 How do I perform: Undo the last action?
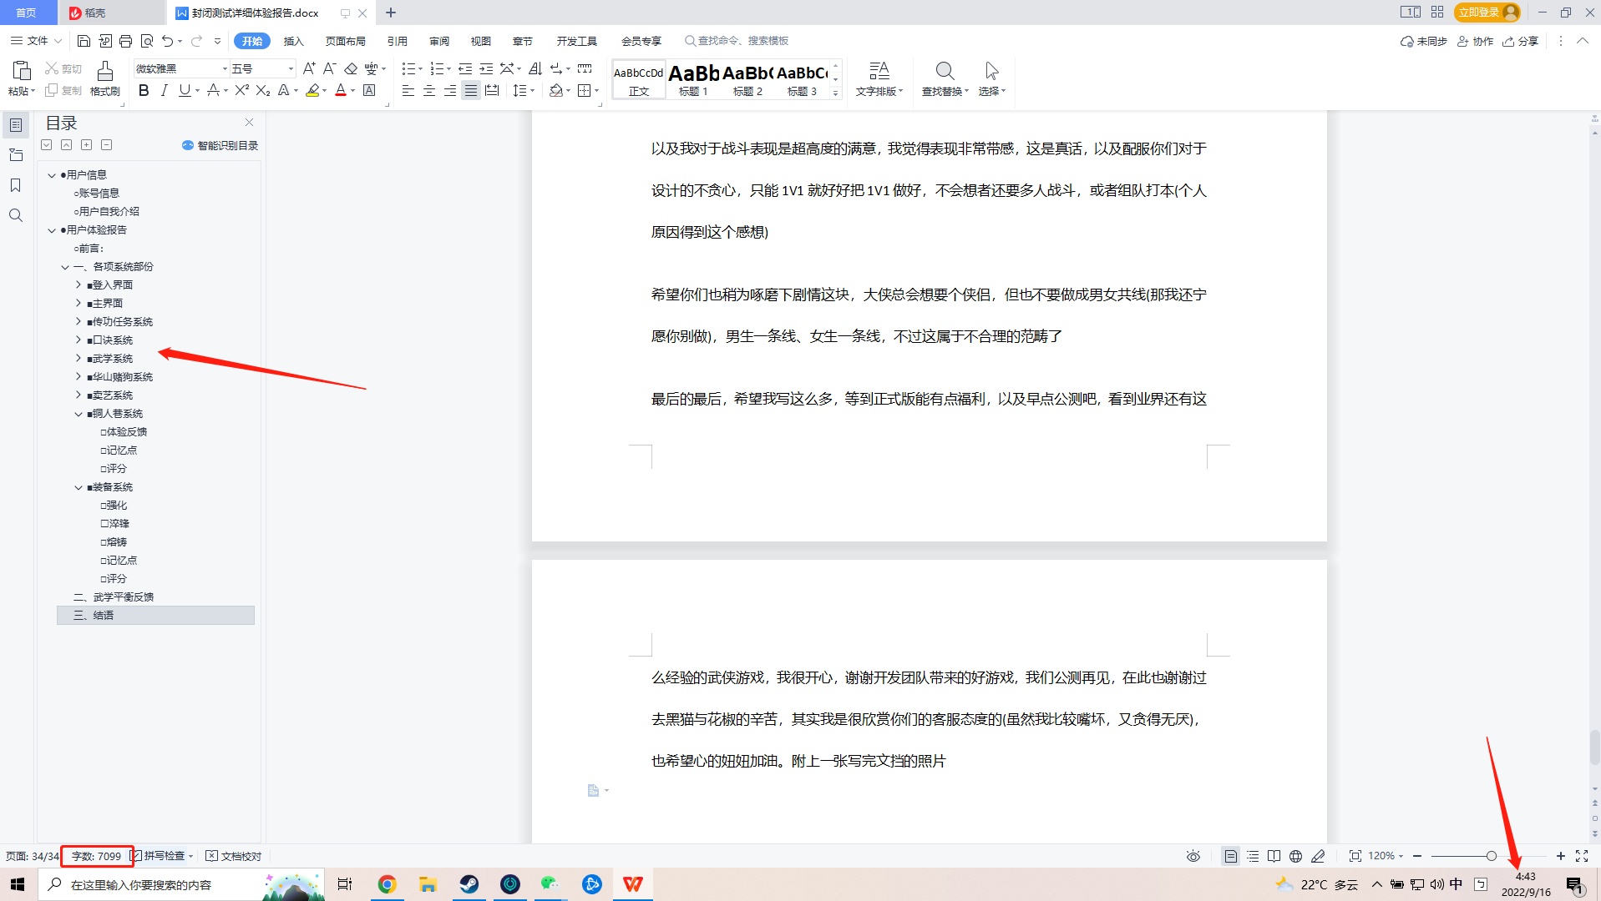tap(168, 41)
